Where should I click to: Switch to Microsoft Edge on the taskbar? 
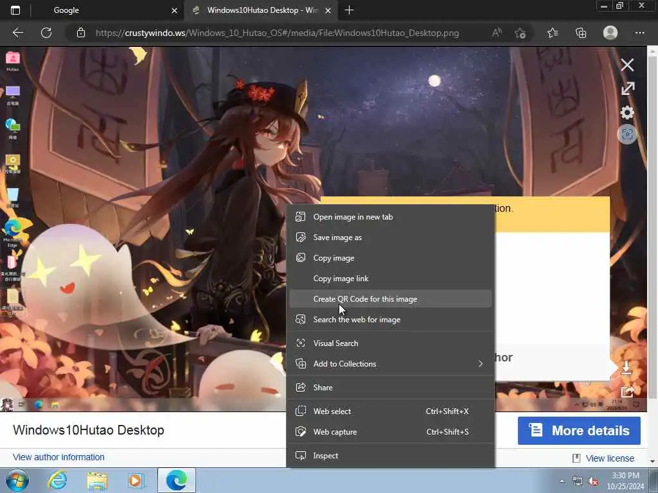tap(177, 480)
